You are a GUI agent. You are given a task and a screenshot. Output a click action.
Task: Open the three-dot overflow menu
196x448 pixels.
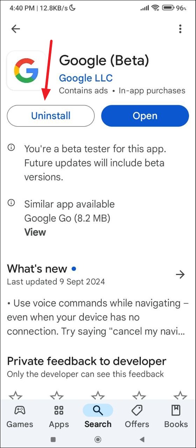pos(180,29)
